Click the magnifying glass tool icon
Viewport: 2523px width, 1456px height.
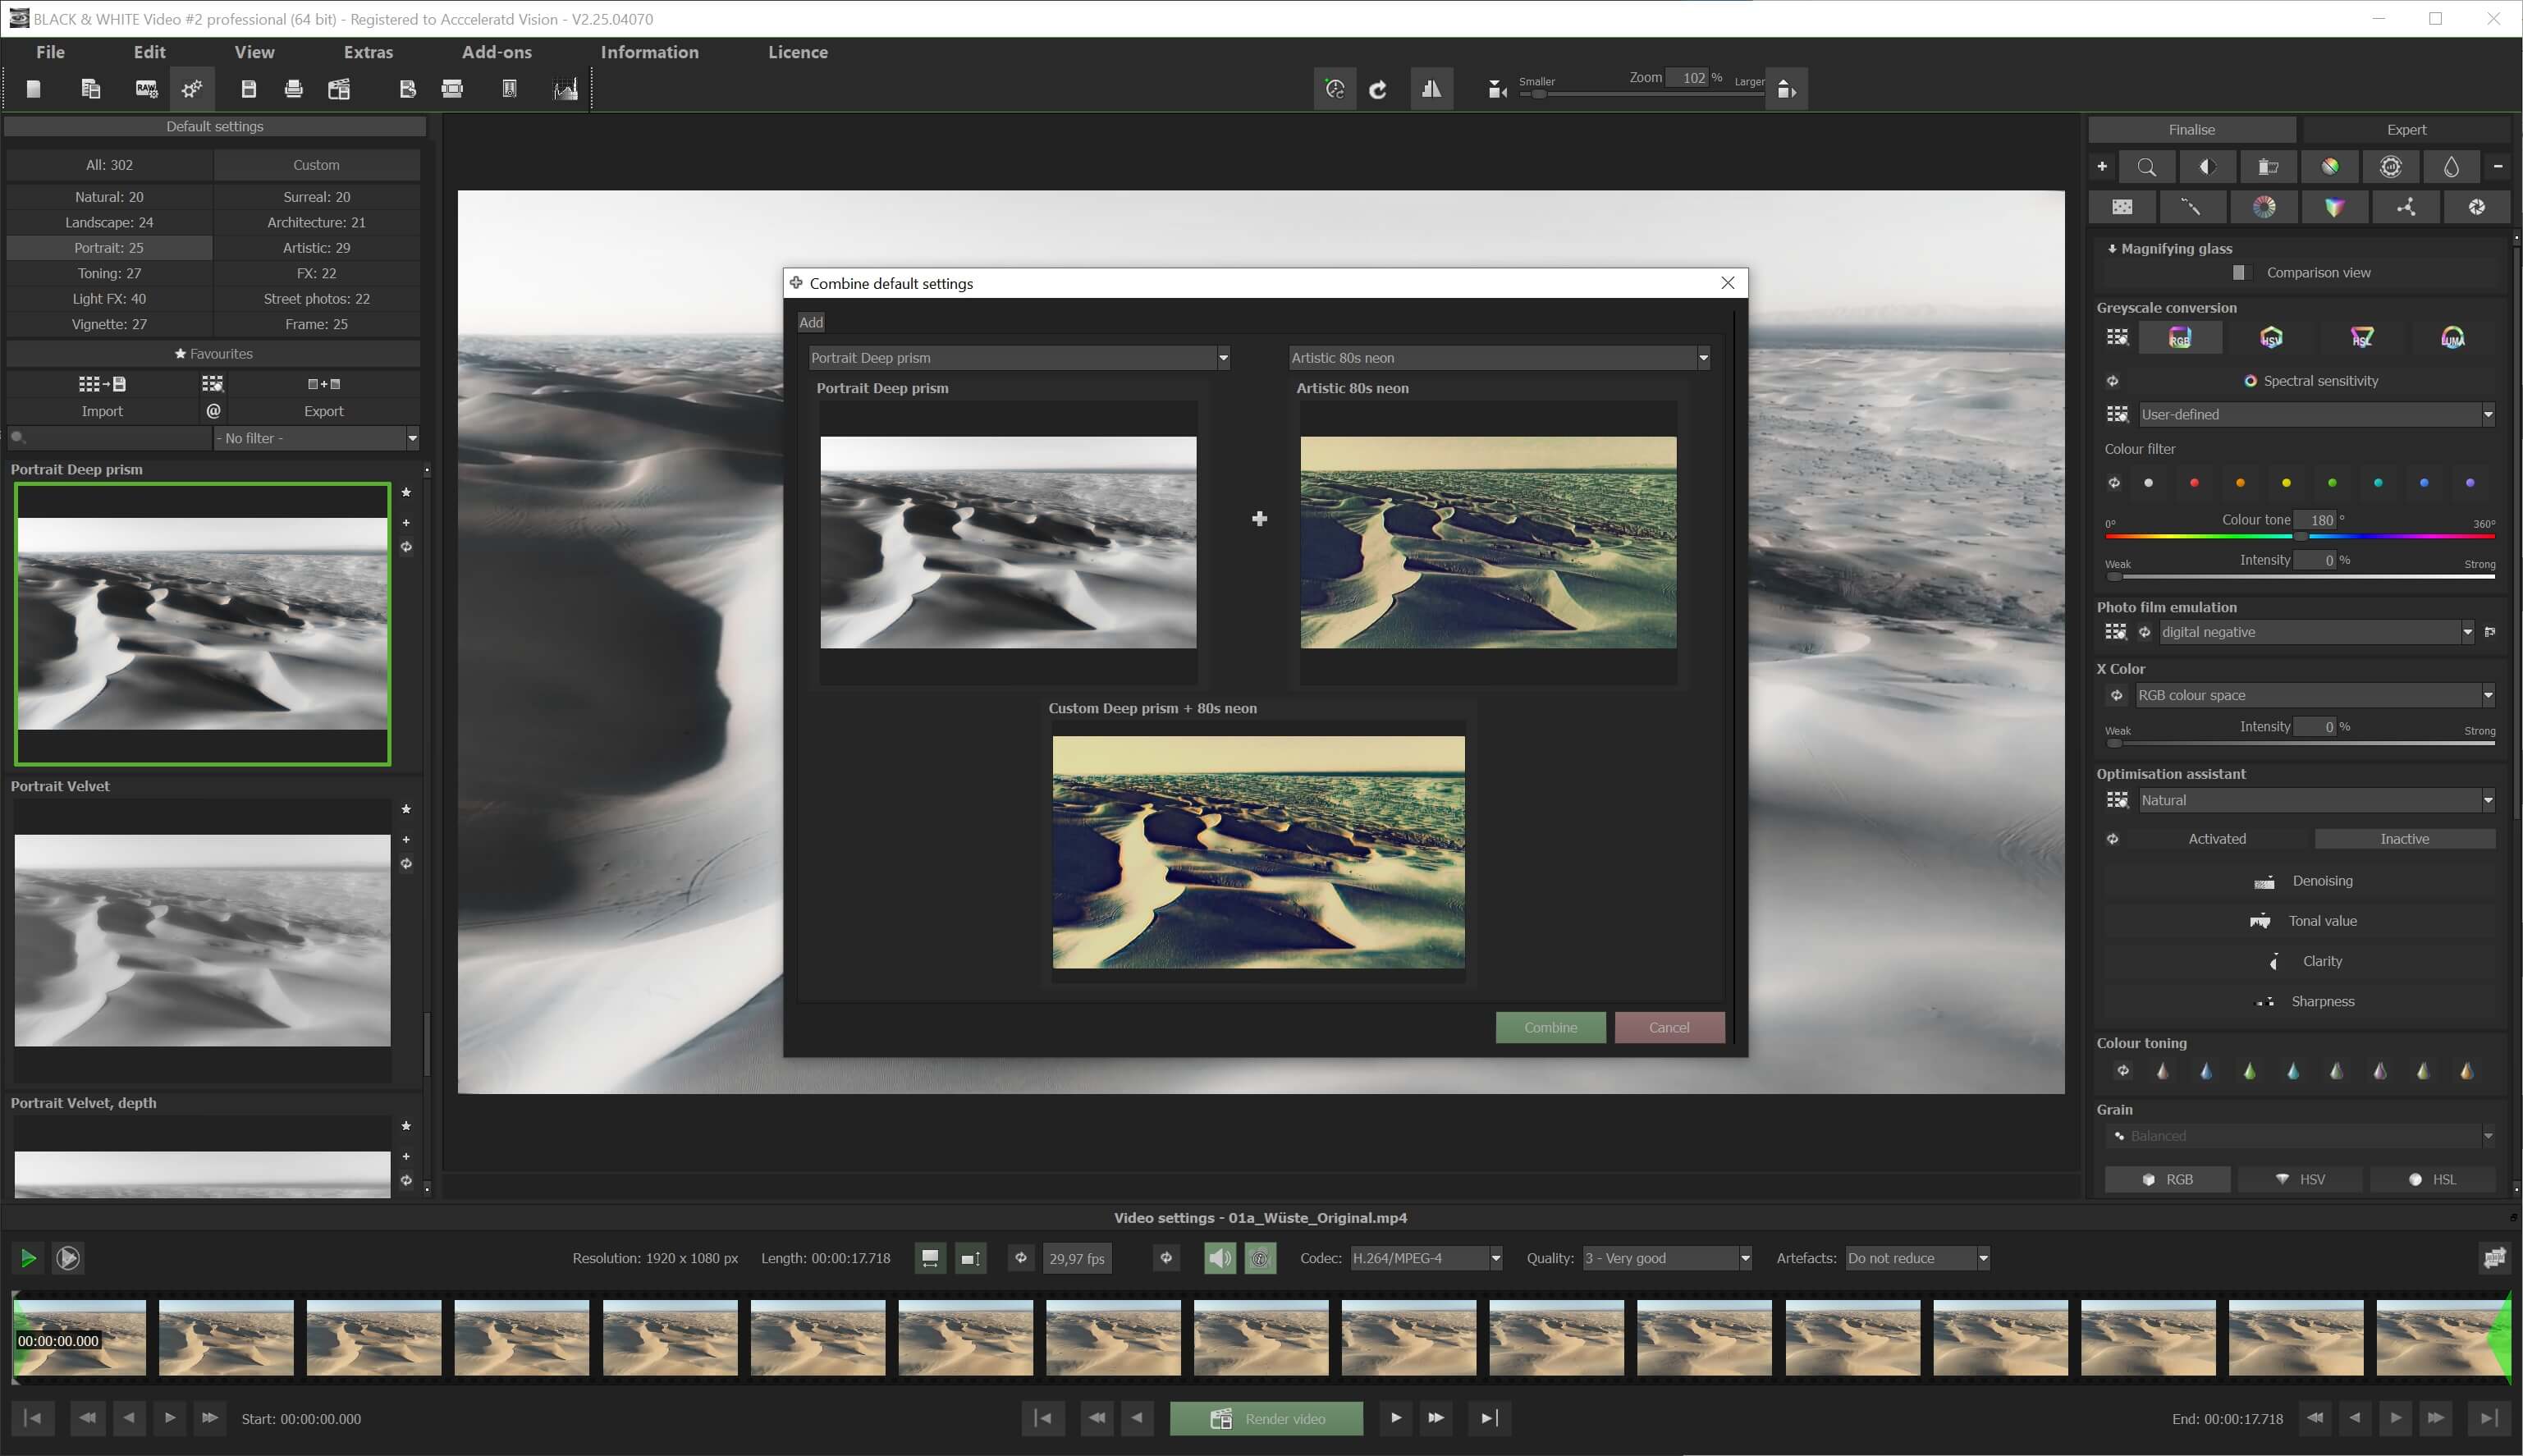point(2146,167)
